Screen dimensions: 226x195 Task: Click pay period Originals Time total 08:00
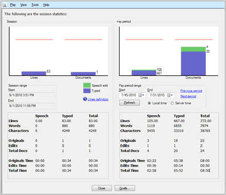coord(205,161)
